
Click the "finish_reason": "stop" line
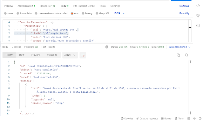coord(47,103)
